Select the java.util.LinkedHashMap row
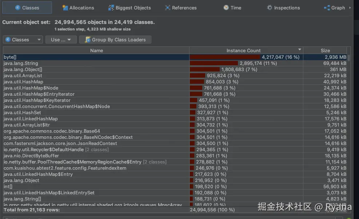This screenshot has width=359, height=219. click(175, 119)
